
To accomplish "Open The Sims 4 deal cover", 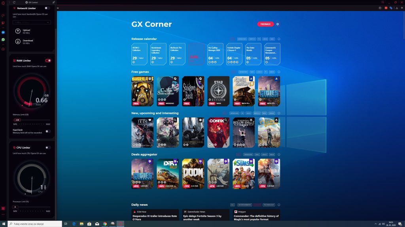I will pos(244,174).
